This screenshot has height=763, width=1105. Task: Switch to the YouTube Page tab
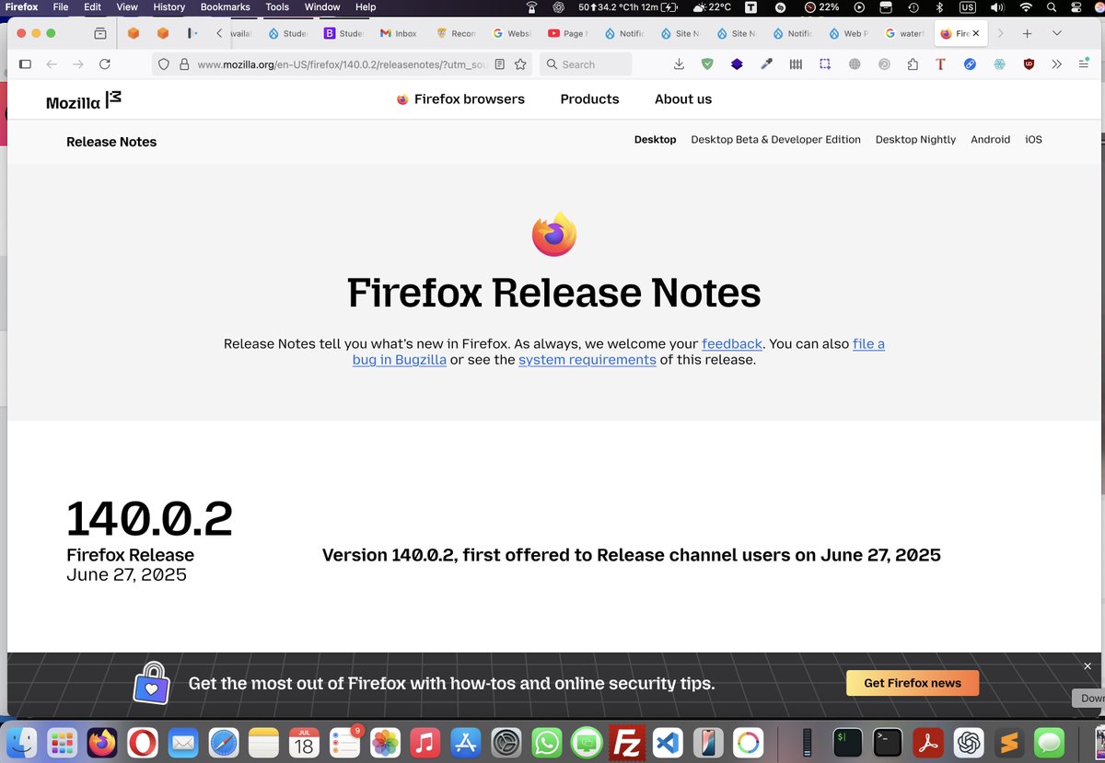click(567, 33)
